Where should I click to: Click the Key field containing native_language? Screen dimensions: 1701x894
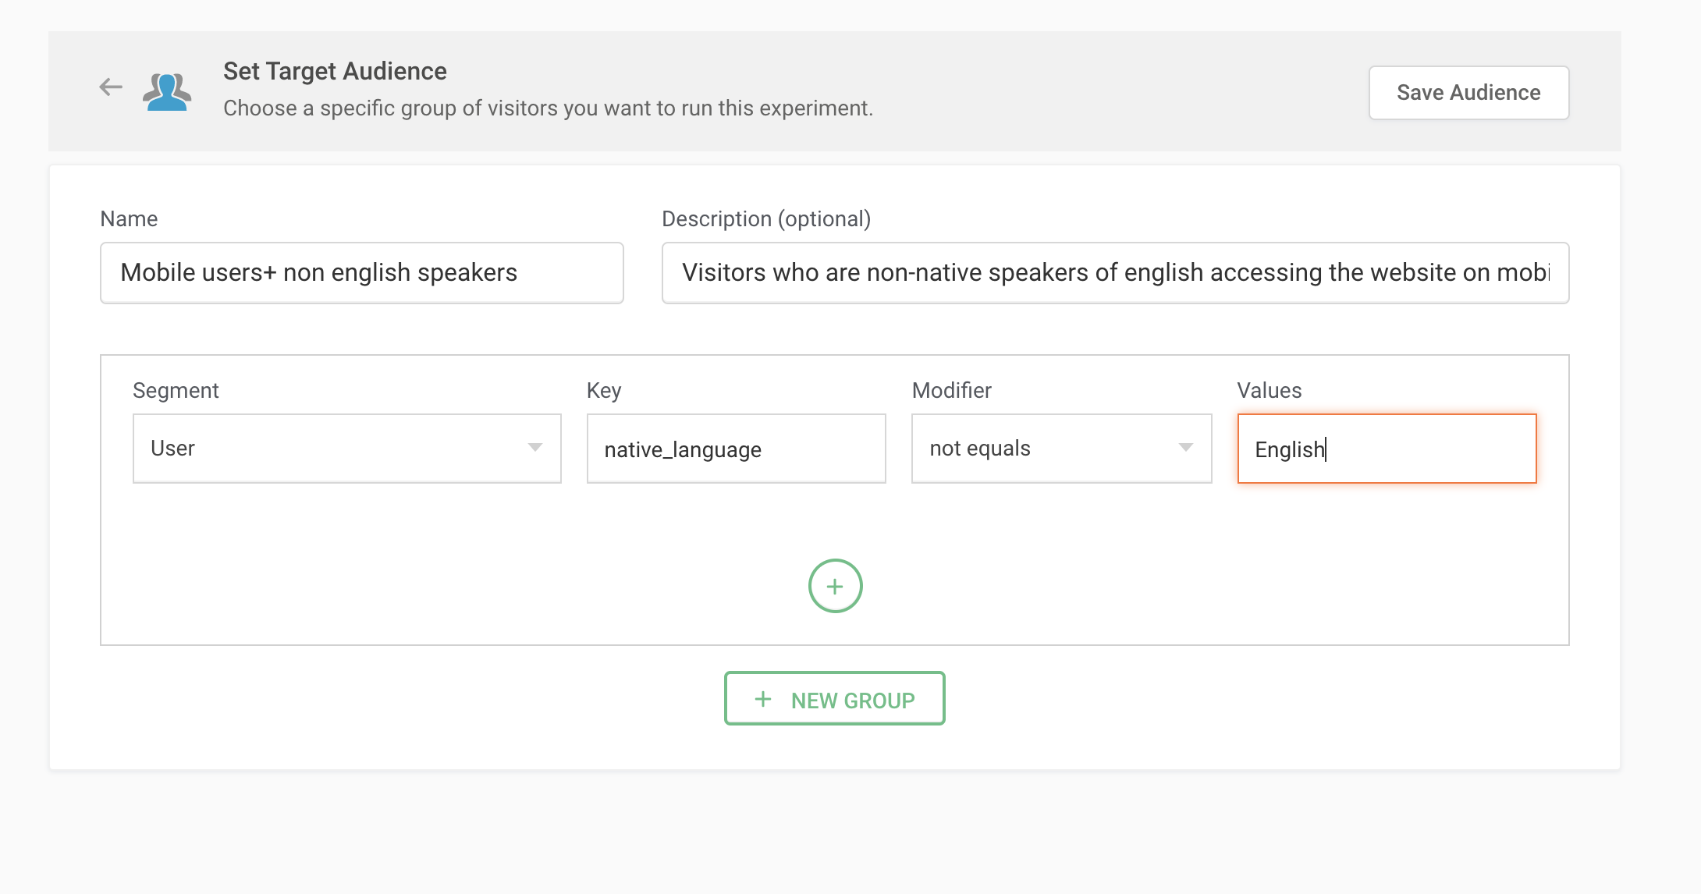[x=735, y=449]
